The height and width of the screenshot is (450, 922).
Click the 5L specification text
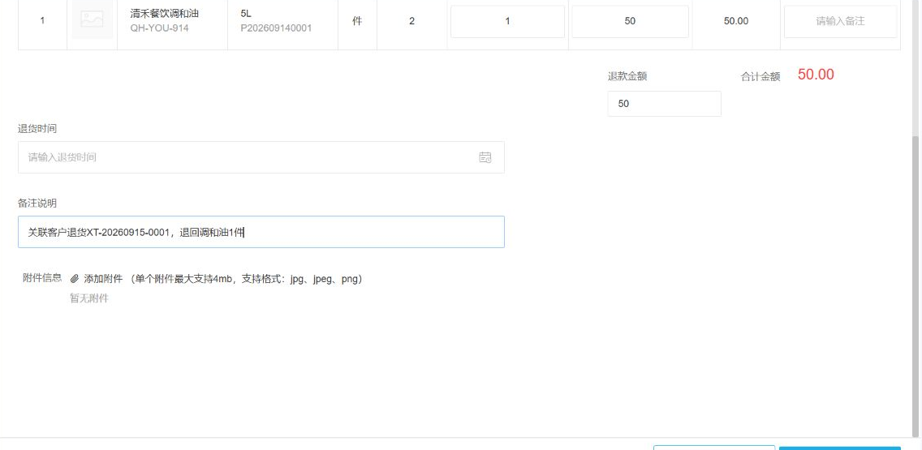point(246,14)
